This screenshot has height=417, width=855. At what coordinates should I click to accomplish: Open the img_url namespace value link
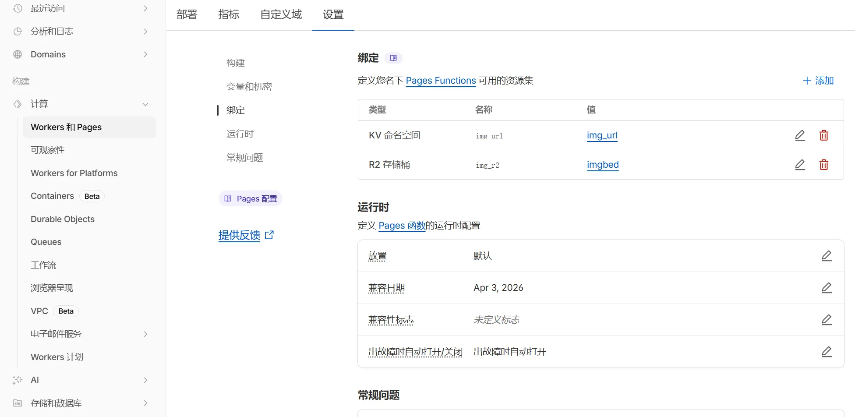coord(602,135)
